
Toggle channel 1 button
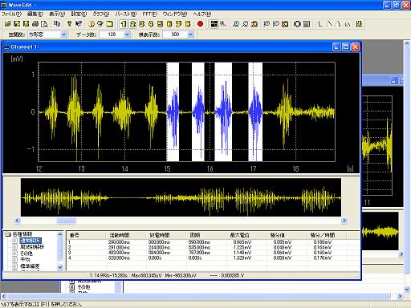[124, 24]
